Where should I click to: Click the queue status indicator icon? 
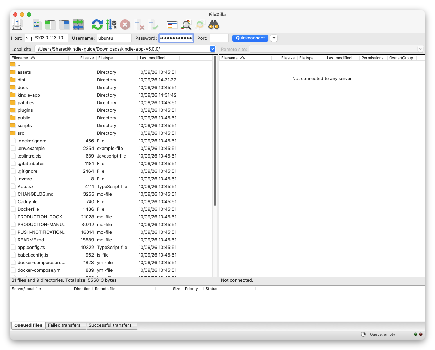[363, 334]
